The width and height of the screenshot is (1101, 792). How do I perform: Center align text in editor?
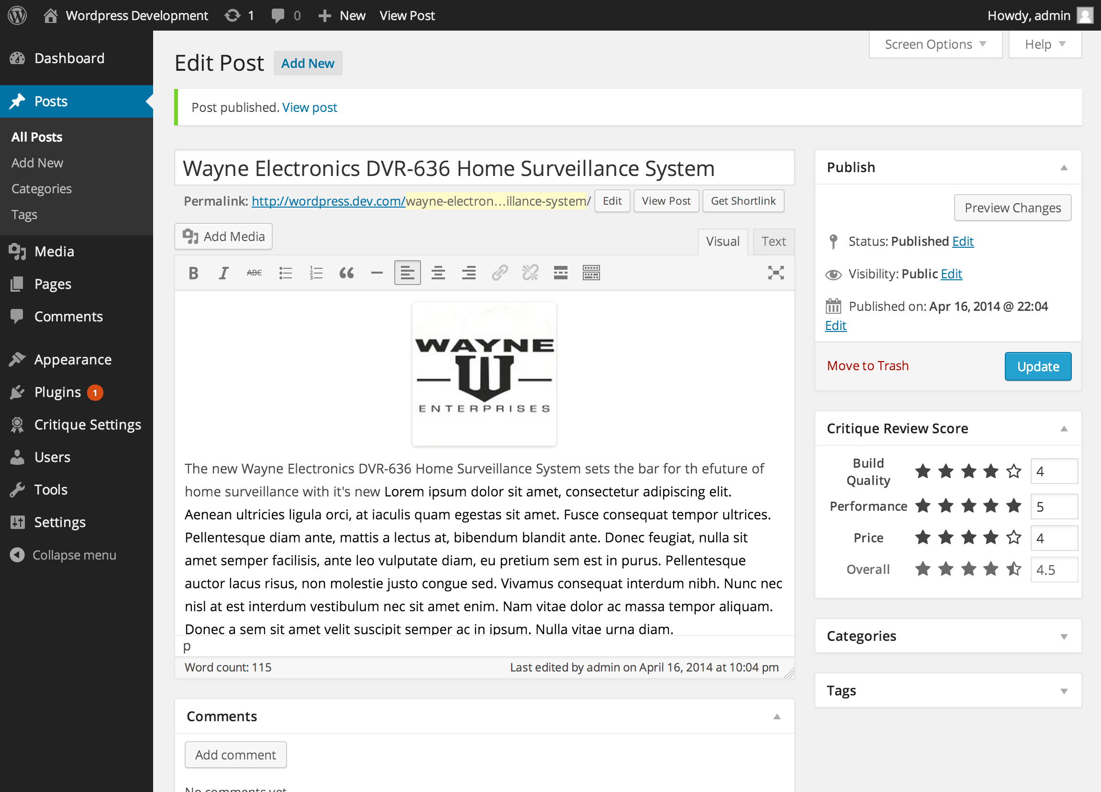point(438,273)
